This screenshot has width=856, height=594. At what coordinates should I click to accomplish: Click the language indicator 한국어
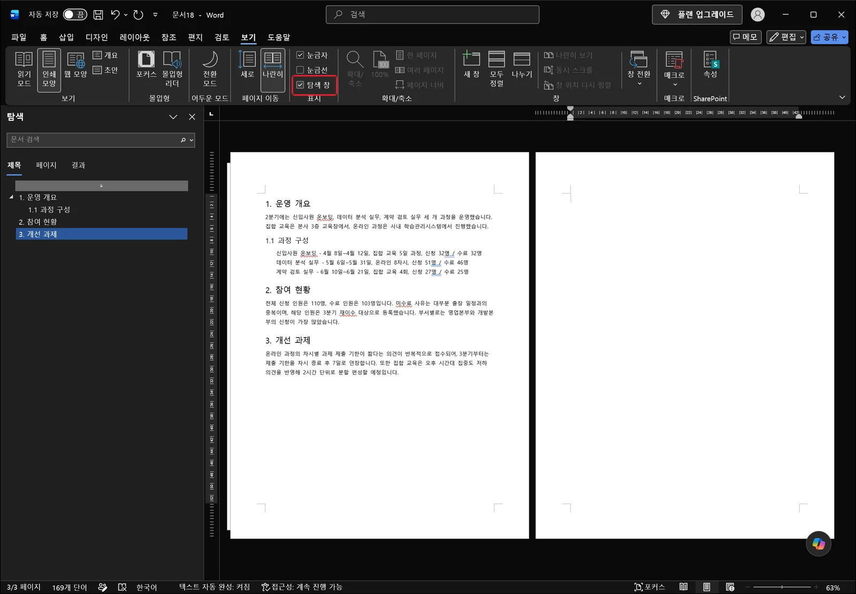147,587
